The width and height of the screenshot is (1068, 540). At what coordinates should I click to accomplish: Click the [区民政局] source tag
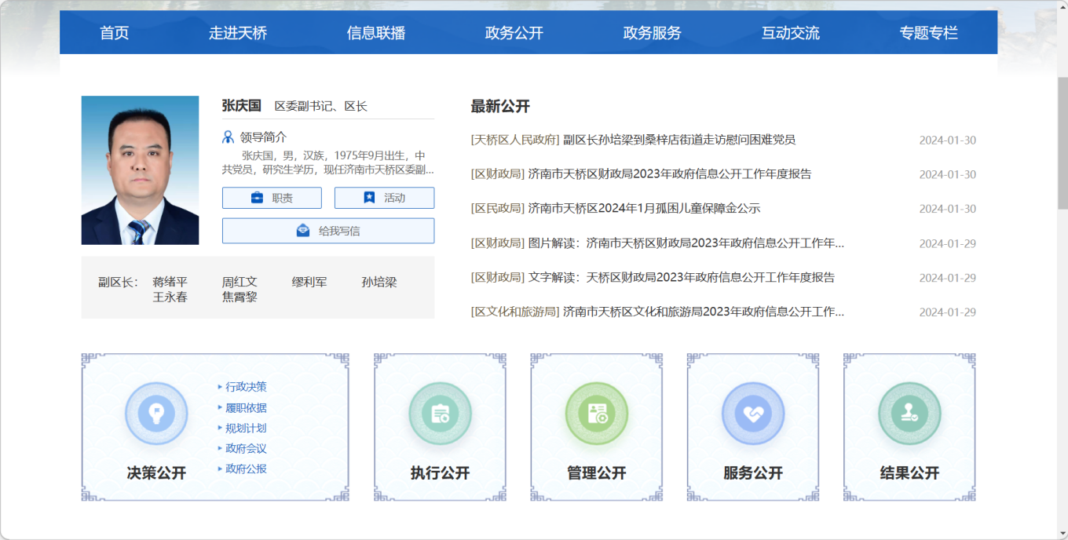pyautogui.click(x=497, y=209)
